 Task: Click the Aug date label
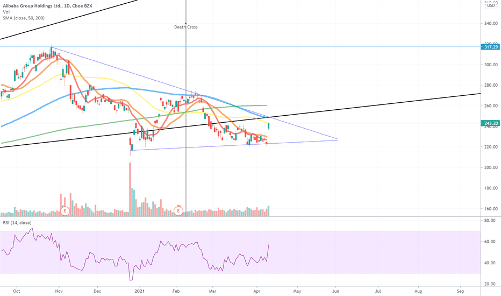[x=418, y=291]
